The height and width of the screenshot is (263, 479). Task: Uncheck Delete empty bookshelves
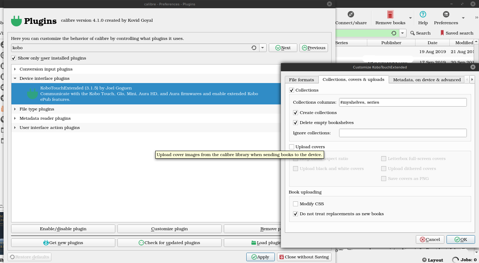(296, 123)
